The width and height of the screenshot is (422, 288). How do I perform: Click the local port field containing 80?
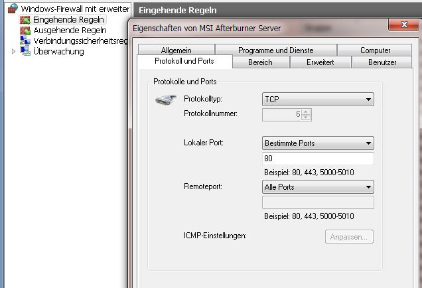318,159
